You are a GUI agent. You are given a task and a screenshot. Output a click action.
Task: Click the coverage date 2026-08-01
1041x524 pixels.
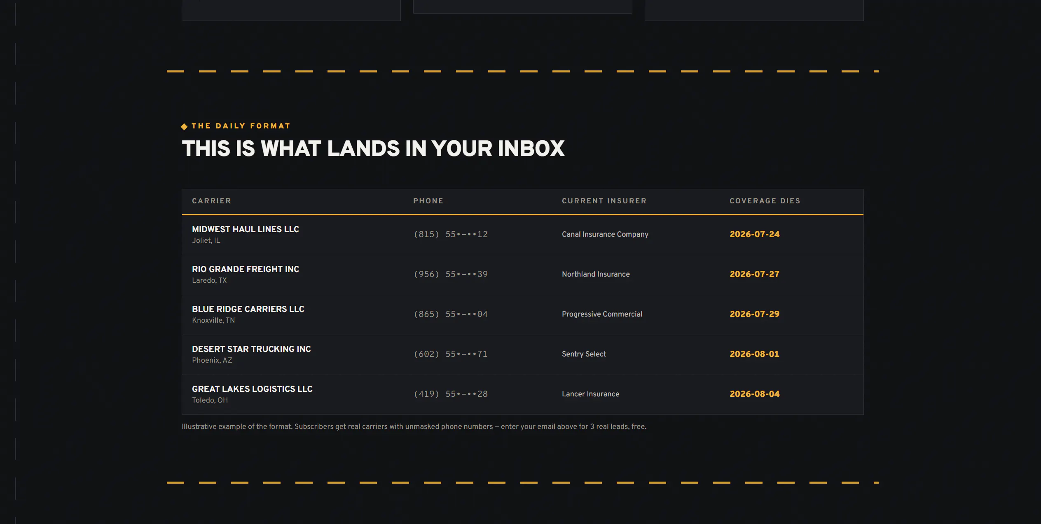755,354
